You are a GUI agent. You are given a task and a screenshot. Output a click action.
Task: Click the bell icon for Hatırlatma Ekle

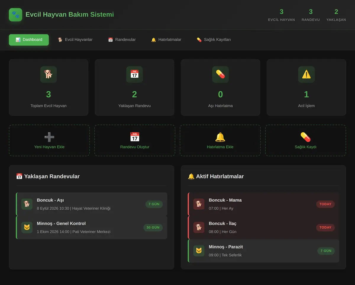coord(220,137)
